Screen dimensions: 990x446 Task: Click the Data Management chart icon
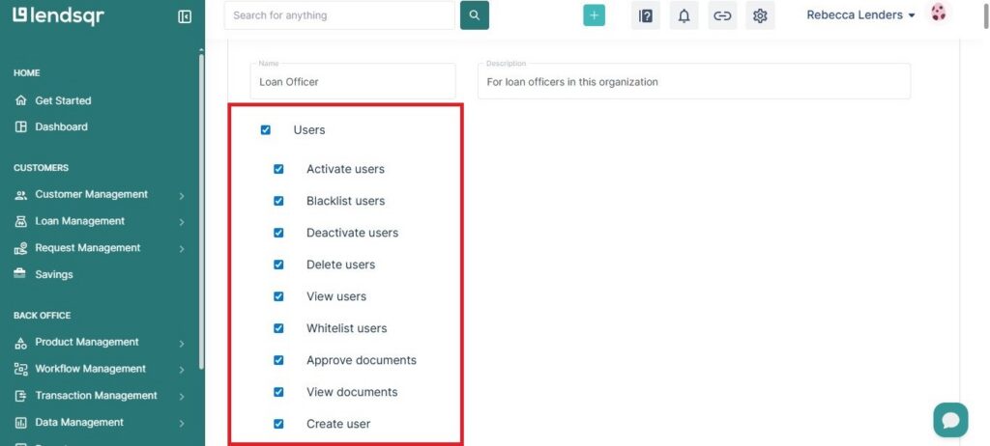21,423
